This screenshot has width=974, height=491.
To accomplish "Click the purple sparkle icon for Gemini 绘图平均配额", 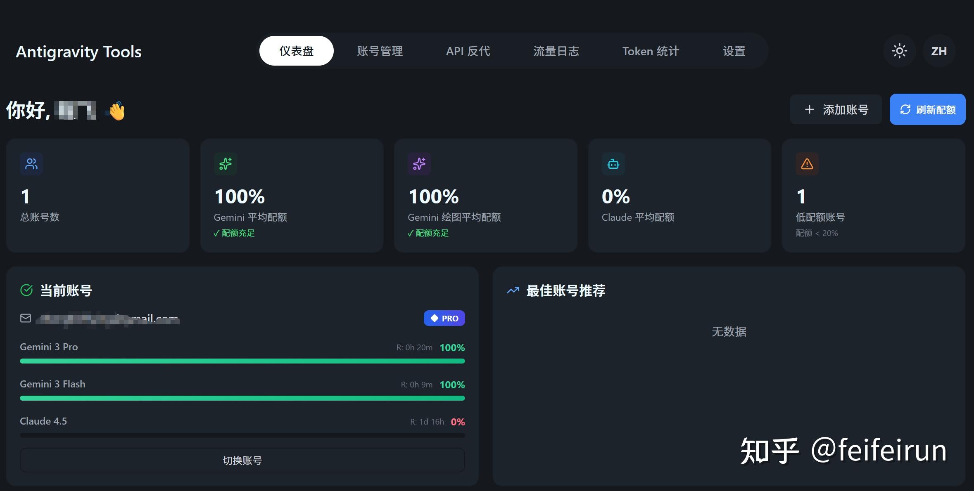I will click(x=419, y=163).
